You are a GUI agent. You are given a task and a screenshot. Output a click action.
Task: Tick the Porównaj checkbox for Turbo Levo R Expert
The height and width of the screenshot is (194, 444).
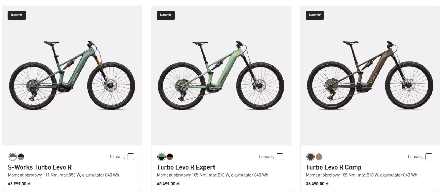280,157
